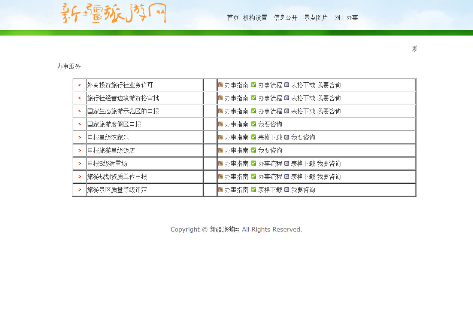Viewport: 473px width, 315px height.
Task: Open 办事流程 link for 申报S级滑雪场
Action: pos(270,163)
